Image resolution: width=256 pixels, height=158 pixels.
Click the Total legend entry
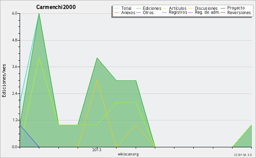tap(123, 8)
